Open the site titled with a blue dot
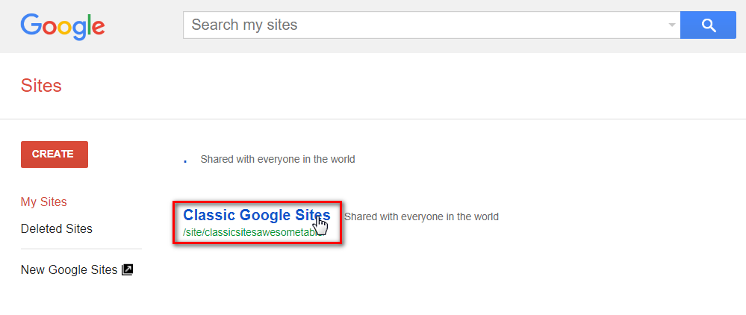 185,161
